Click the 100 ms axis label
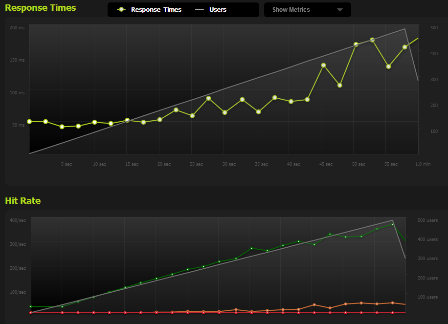The height and width of the screenshot is (324, 448). (17, 93)
